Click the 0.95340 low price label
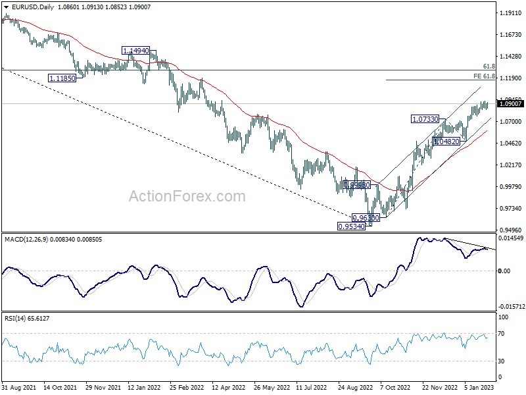This screenshot has width=526, height=395. tap(351, 226)
